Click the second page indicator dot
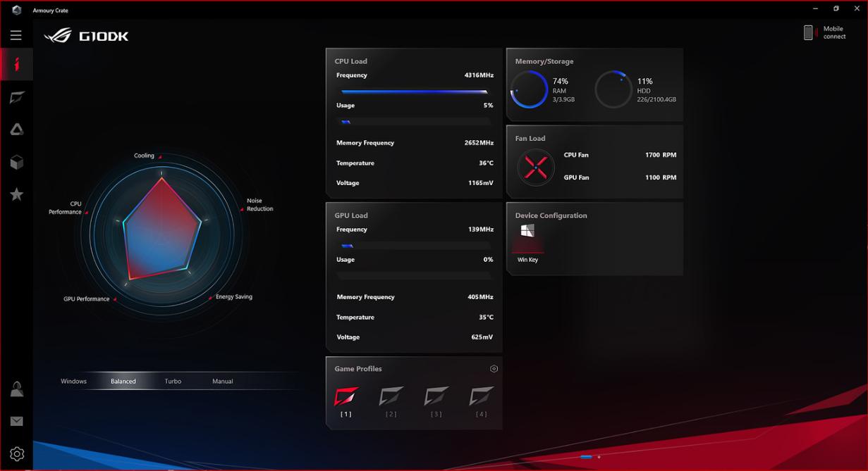The image size is (868, 471). (599, 458)
